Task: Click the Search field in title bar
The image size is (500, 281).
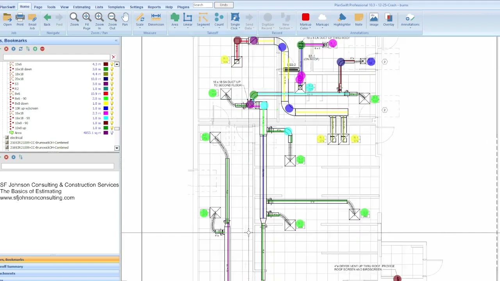Action: point(203,5)
